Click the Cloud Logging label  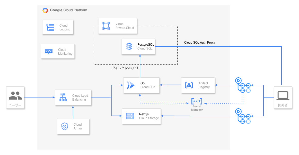[65, 27]
